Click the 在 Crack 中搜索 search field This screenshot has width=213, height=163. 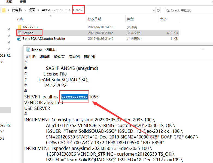point(189,10)
